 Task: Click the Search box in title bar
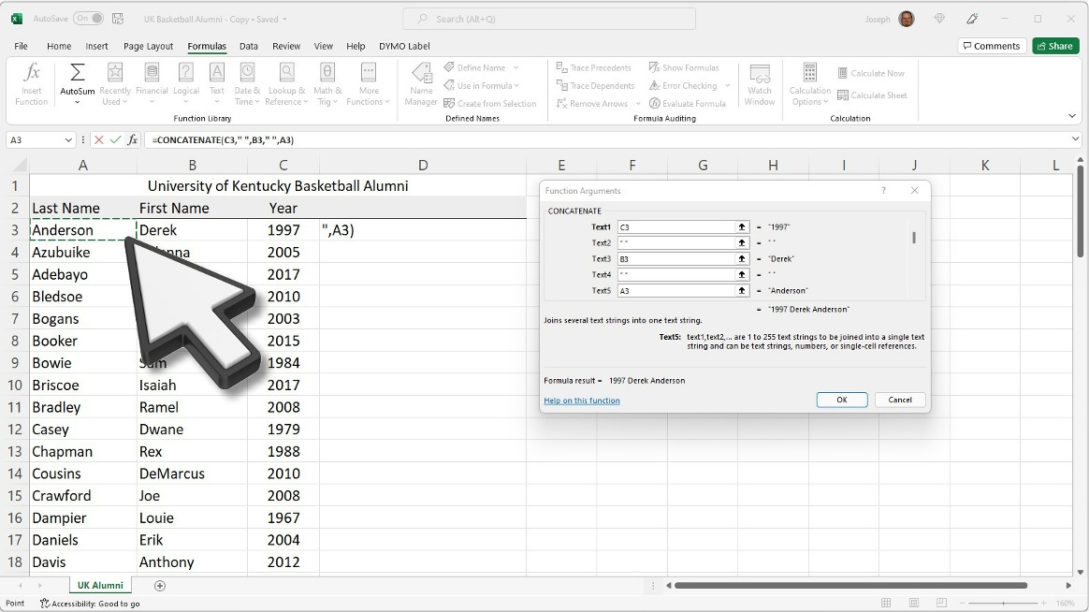point(548,19)
